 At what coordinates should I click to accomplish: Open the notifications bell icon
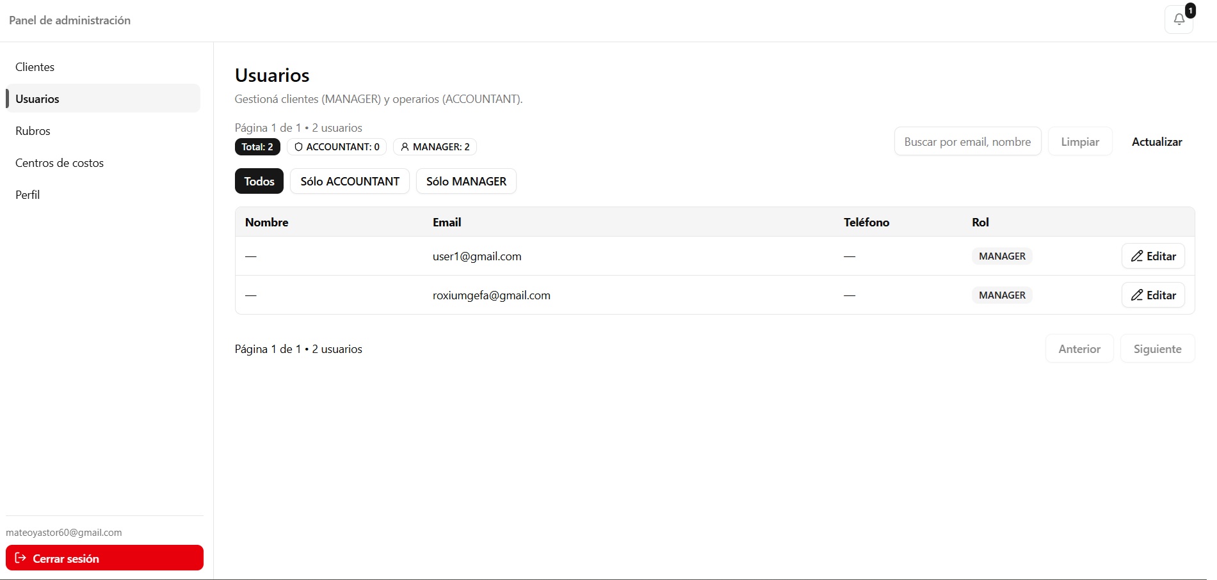click(x=1179, y=20)
